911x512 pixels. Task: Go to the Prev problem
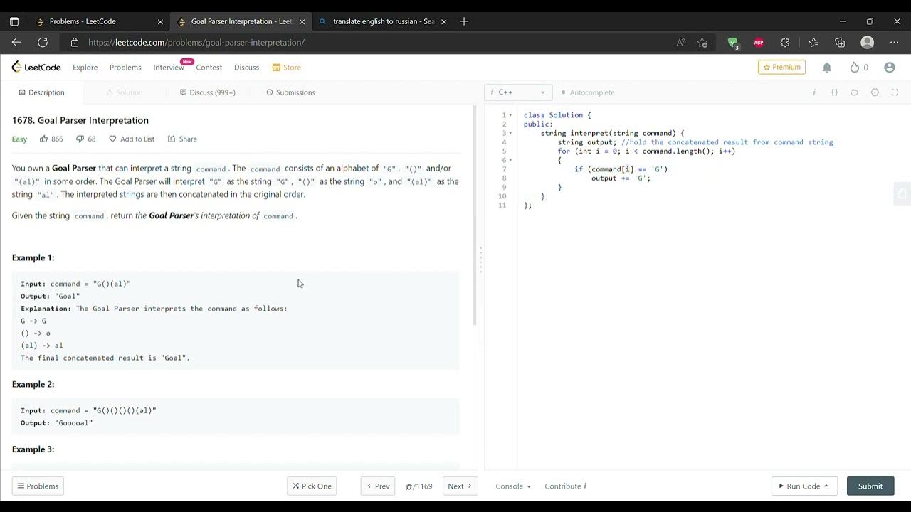pos(378,486)
